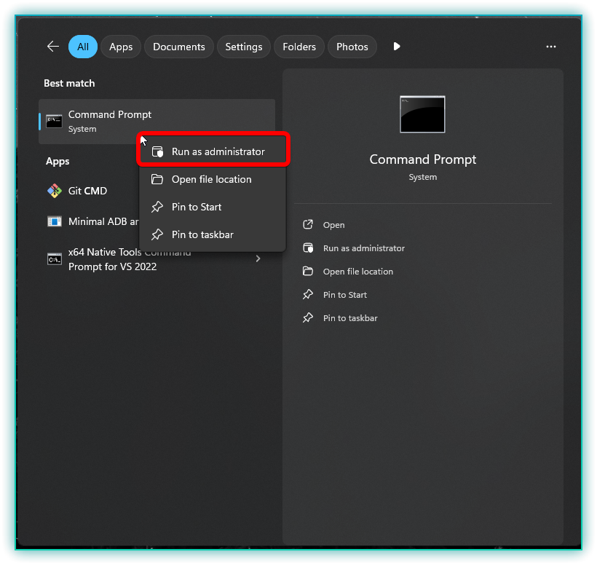597x565 pixels.
Task: Go back with the left arrow icon
Action: (x=53, y=47)
